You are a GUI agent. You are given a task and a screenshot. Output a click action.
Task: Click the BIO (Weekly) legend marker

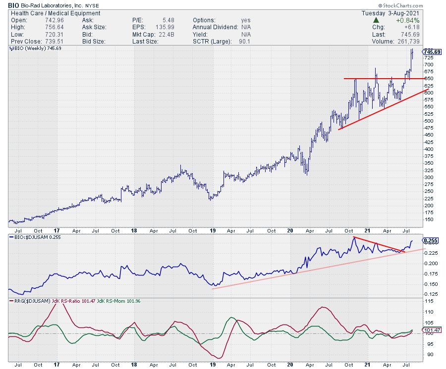pyautogui.click(x=10, y=48)
